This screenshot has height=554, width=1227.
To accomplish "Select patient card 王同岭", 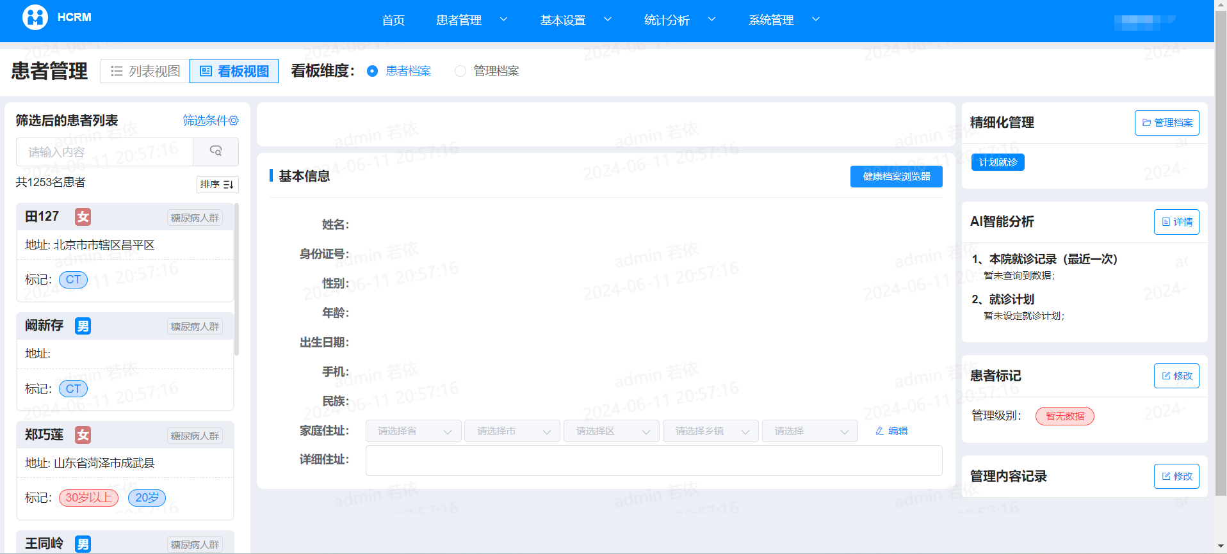I will pyautogui.click(x=125, y=542).
